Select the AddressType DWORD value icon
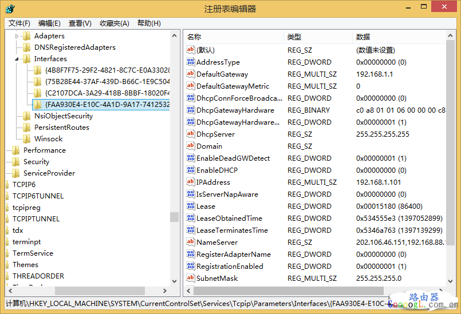Screen dimensions: 461x314 point(191,62)
